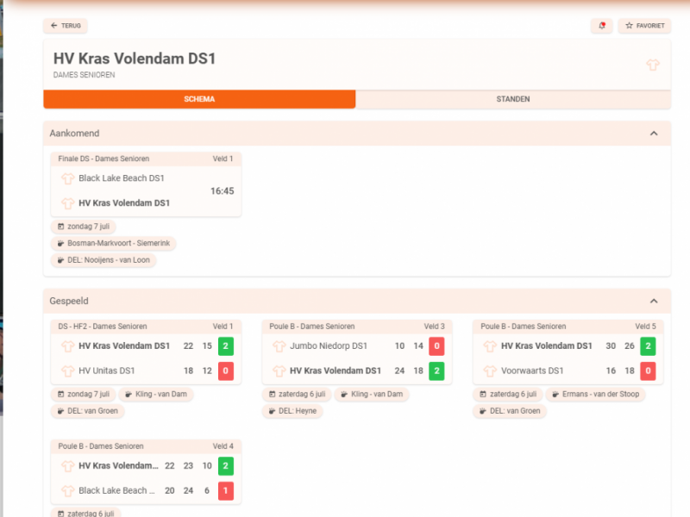
Task: Click the red 1 badge for Black Lake Beach
Action: 226,490
